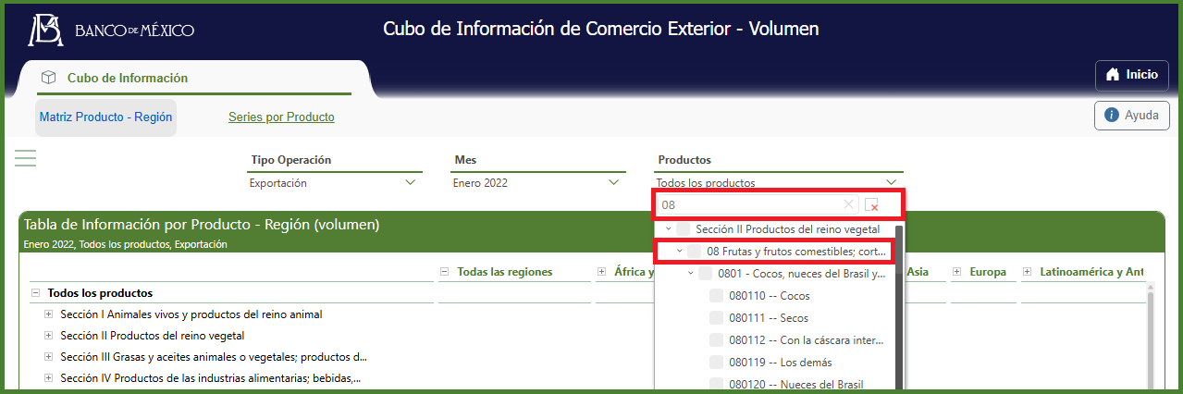1183x394 pixels.
Task: Go to Inicio
Action: coord(1131,75)
